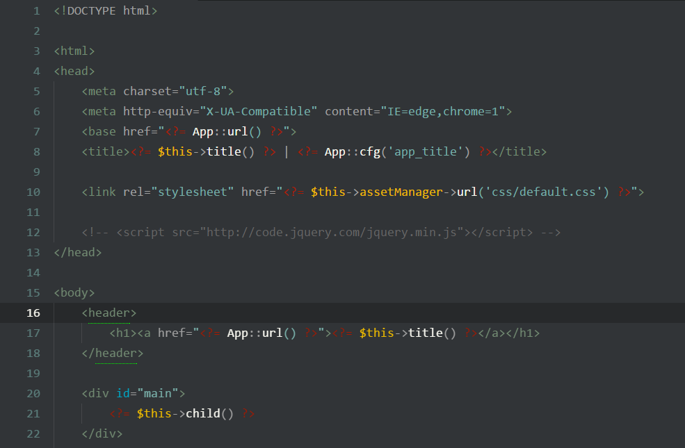This screenshot has width=685, height=448.
Task: Click the "utf-8" charset value
Action: (x=203, y=91)
